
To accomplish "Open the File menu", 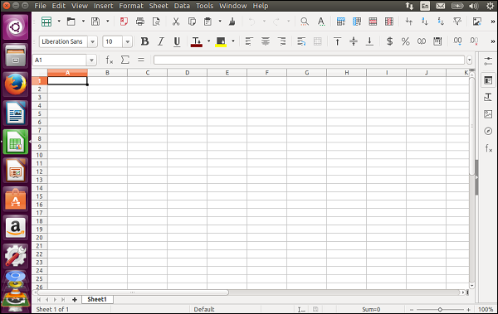I will [x=40, y=6].
